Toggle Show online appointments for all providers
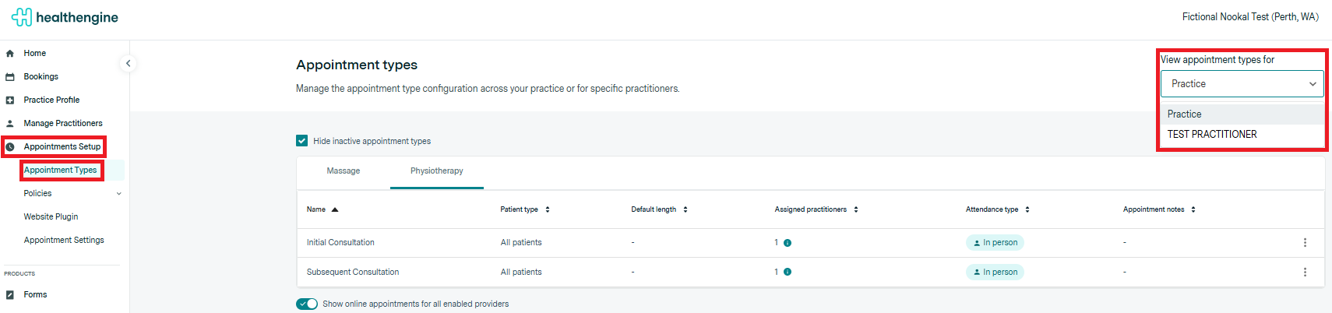This screenshot has height=313, width=1332. (307, 304)
